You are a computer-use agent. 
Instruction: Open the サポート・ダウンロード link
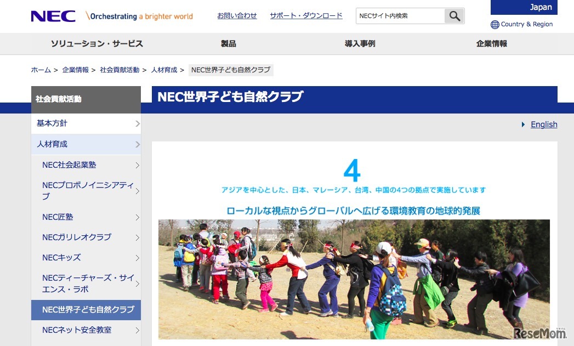pyautogui.click(x=306, y=16)
